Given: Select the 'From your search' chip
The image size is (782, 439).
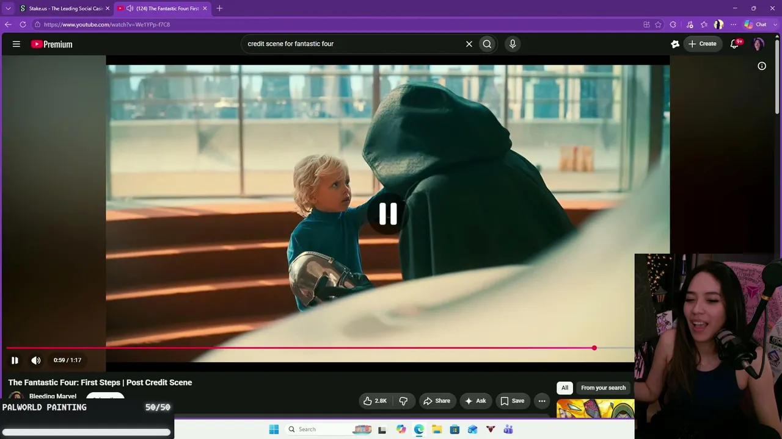Looking at the screenshot, I should (x=603, y=388).
